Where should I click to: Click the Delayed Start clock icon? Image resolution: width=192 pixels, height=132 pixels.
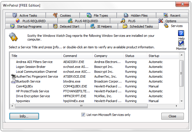tap(55, 26)
